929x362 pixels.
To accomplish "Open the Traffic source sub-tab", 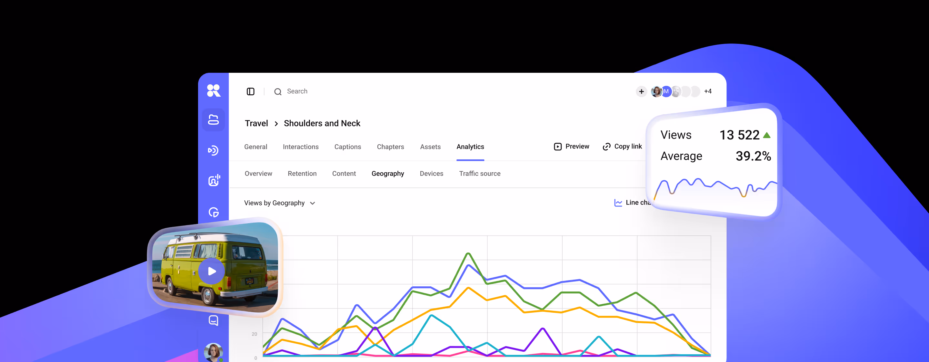I will (479, 174).
